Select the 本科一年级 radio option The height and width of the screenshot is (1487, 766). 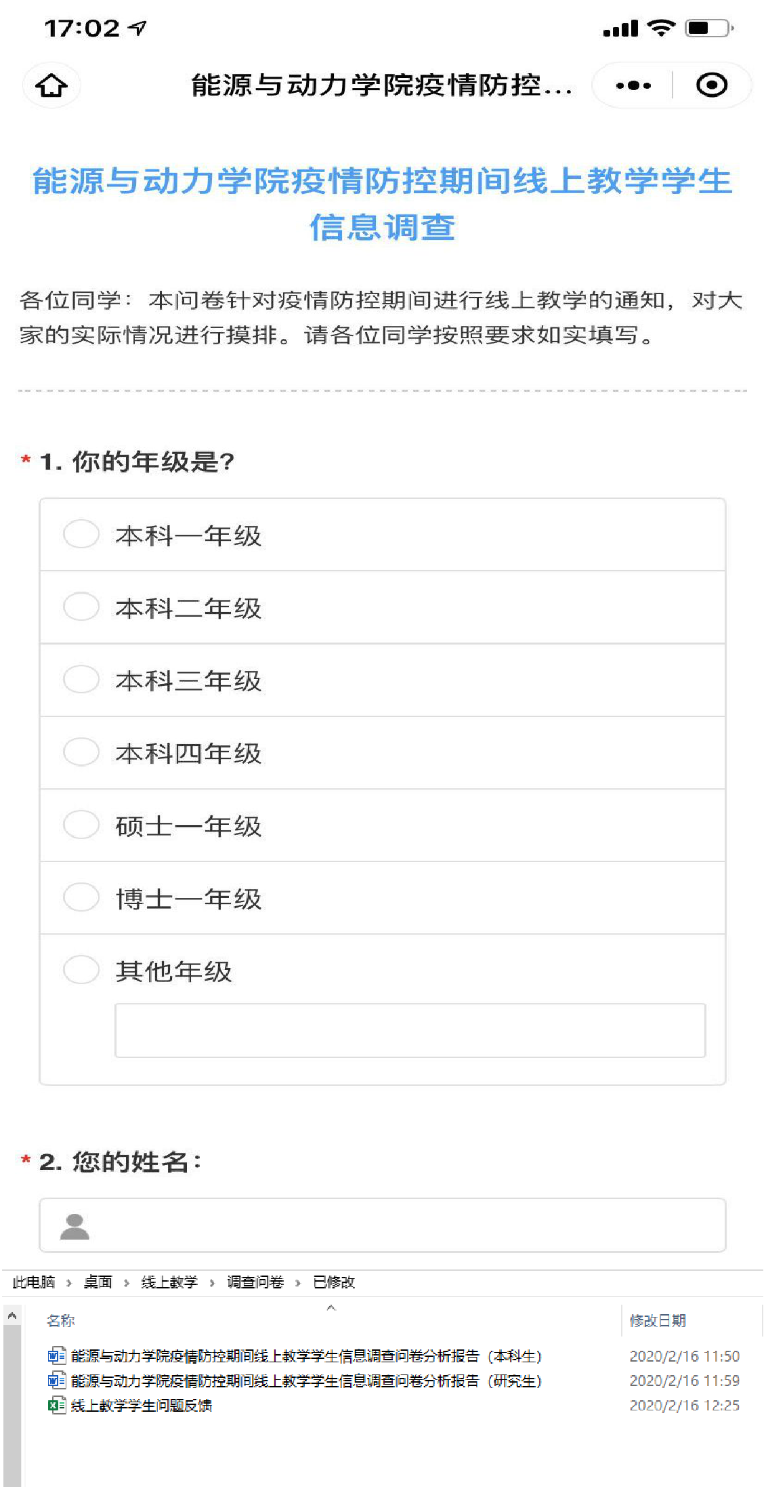[x=81, y=534]
